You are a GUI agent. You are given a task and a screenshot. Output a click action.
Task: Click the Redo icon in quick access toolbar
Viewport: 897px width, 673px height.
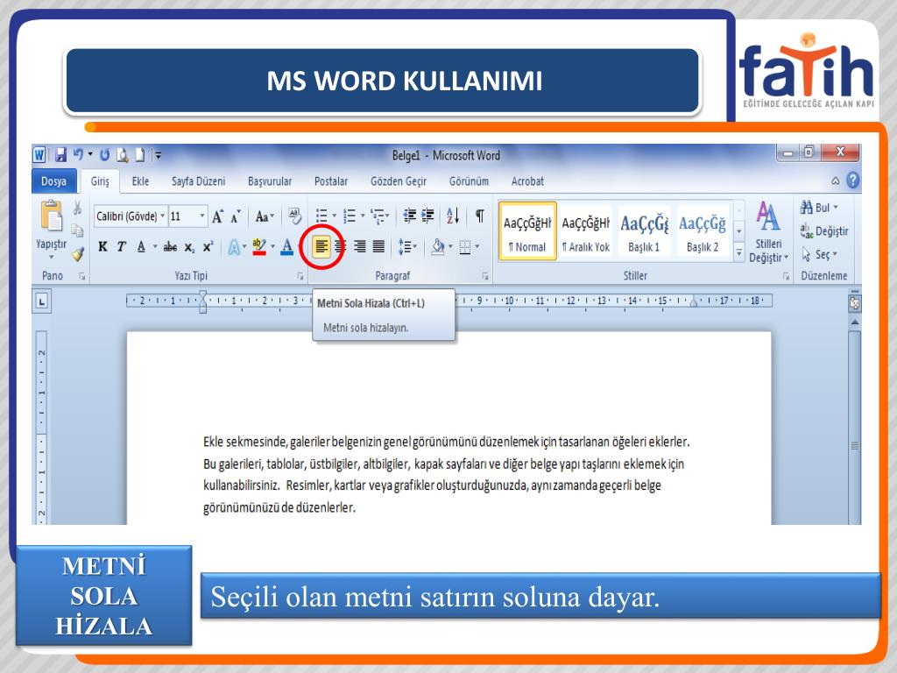104,154
